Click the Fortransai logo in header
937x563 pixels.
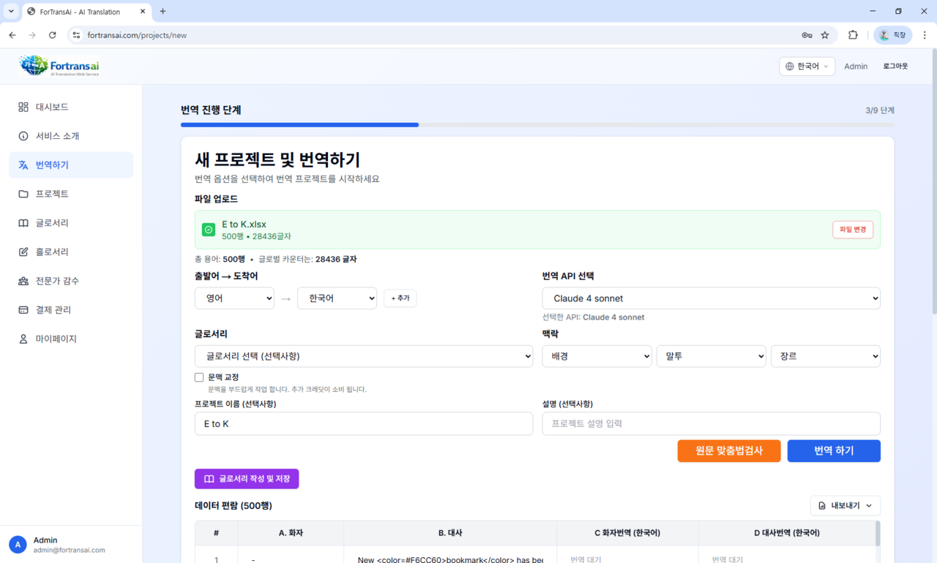click(59, 67)
